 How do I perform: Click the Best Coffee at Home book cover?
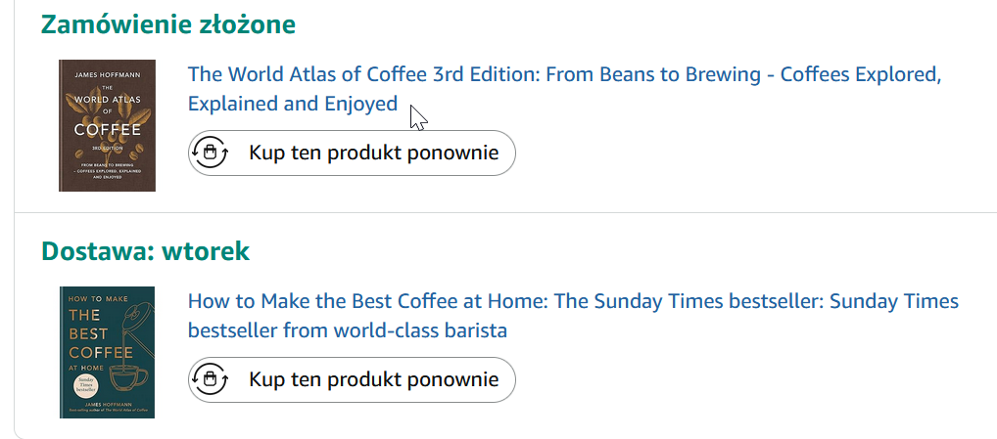point(107,352)
